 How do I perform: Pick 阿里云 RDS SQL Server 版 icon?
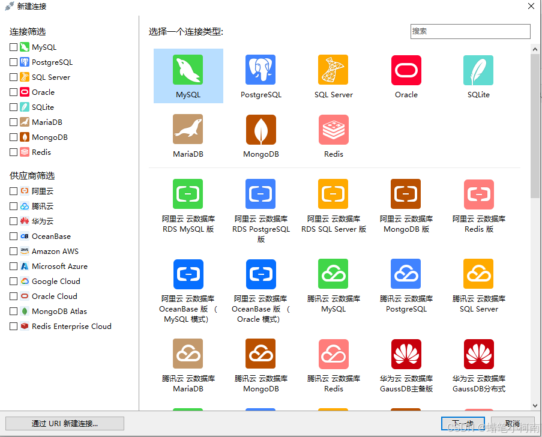333,194
